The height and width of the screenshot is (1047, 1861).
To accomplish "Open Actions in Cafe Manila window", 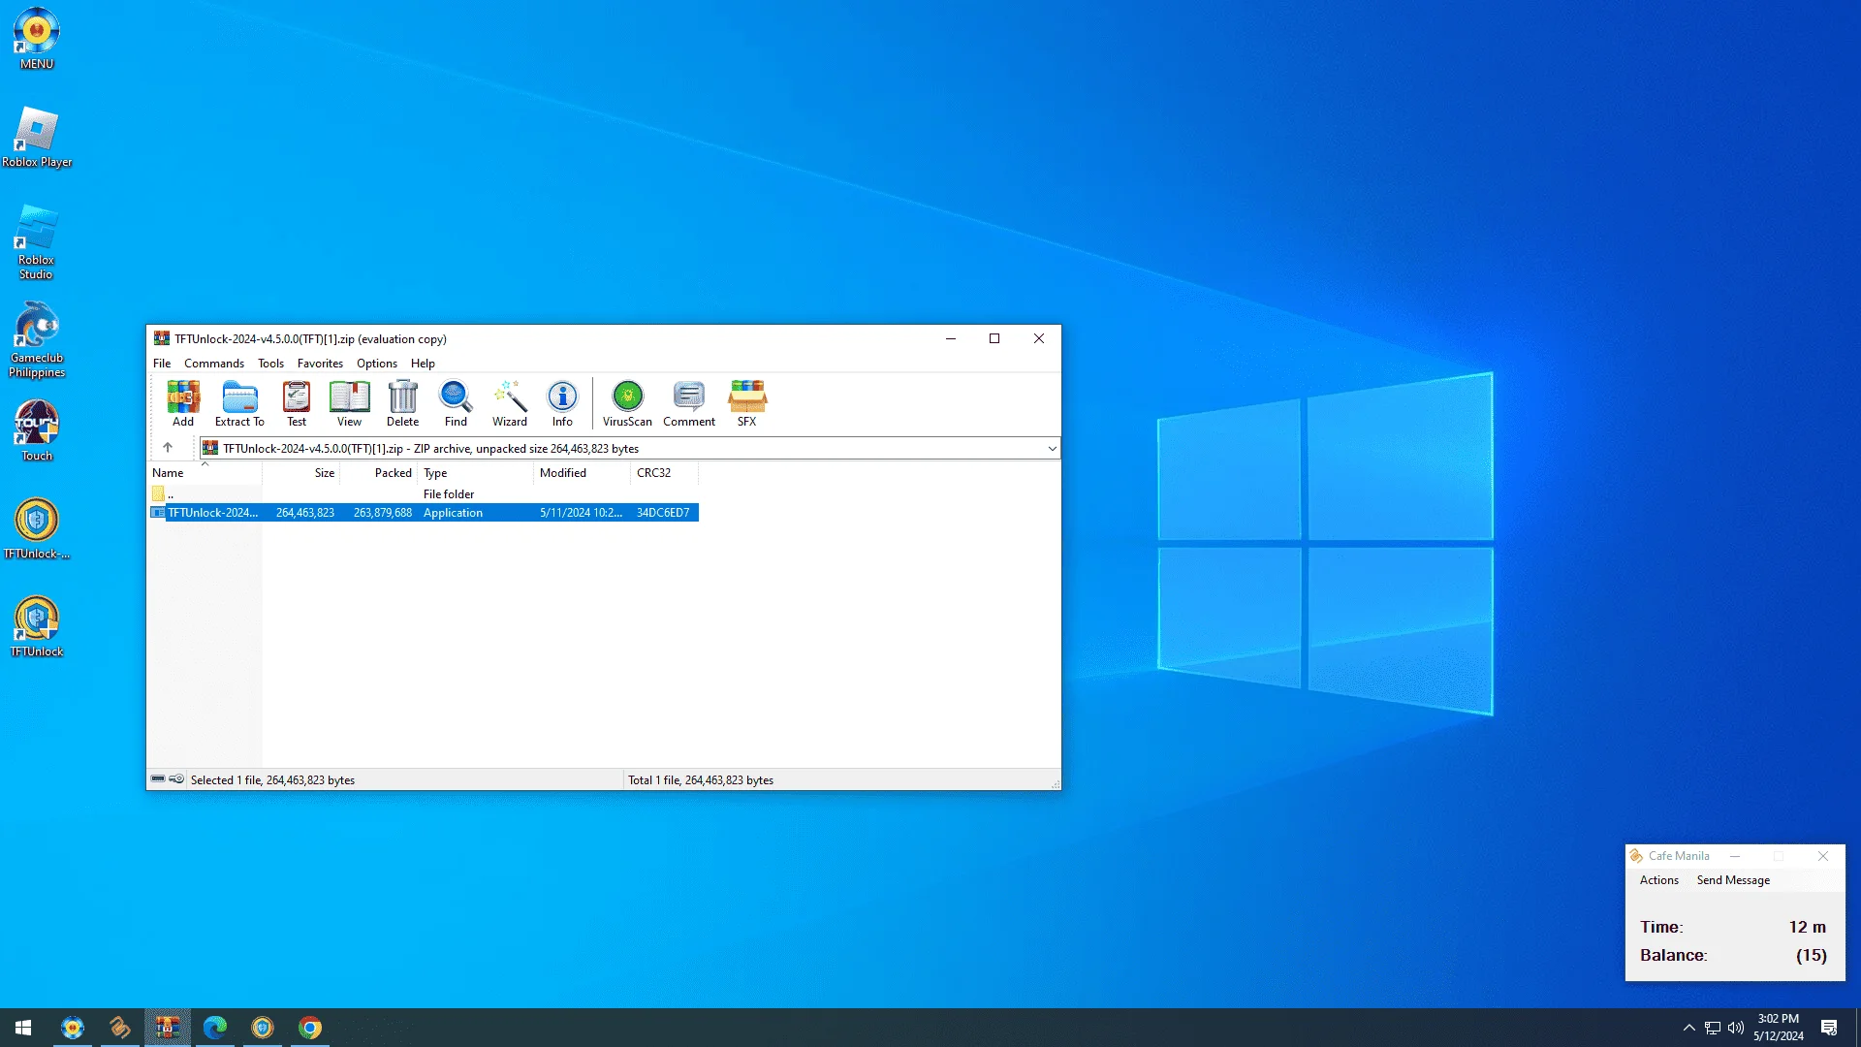I will coord(1658,880).
